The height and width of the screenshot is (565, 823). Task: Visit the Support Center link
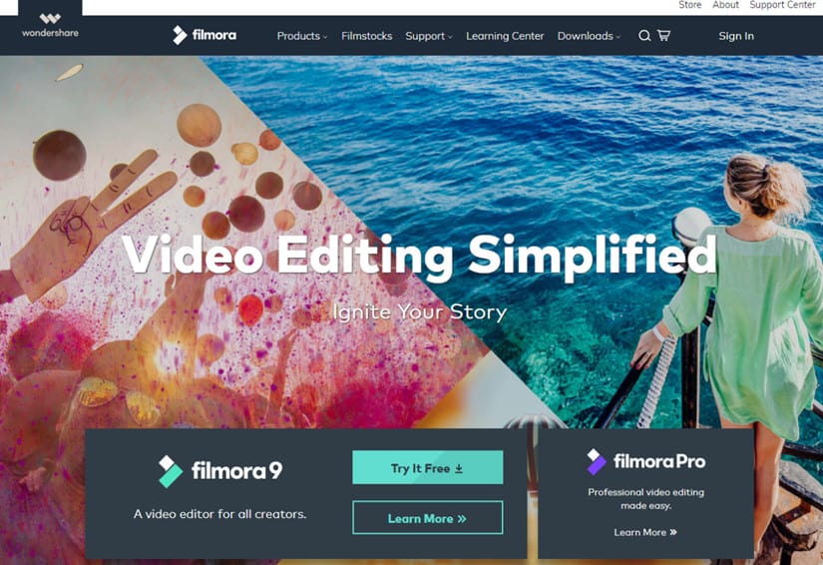point(782,5)
